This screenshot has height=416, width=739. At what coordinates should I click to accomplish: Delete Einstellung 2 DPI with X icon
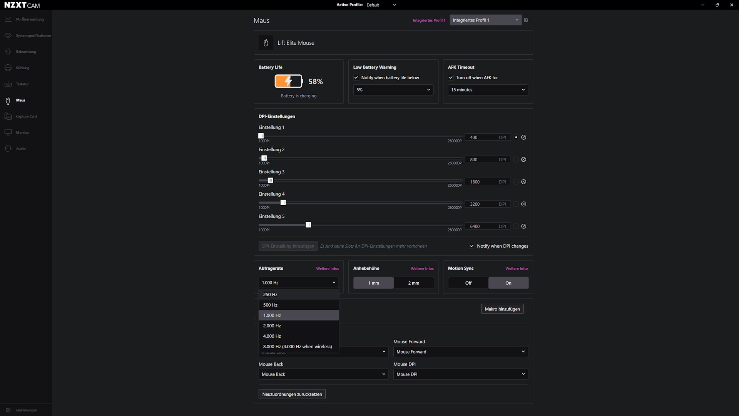(x=524, y=159)
